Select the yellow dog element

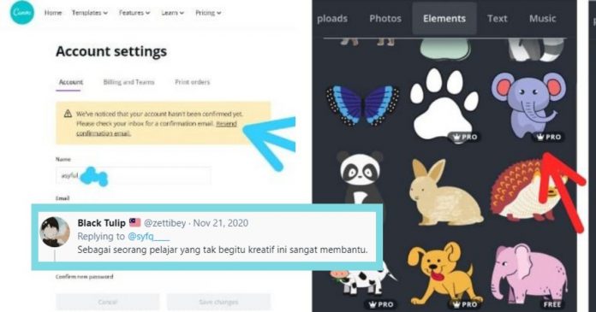(x=443, y=274)
